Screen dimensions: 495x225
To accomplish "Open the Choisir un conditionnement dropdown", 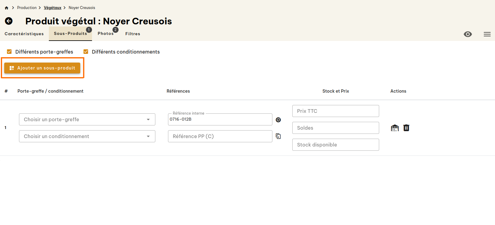I will tap(87, 136).
